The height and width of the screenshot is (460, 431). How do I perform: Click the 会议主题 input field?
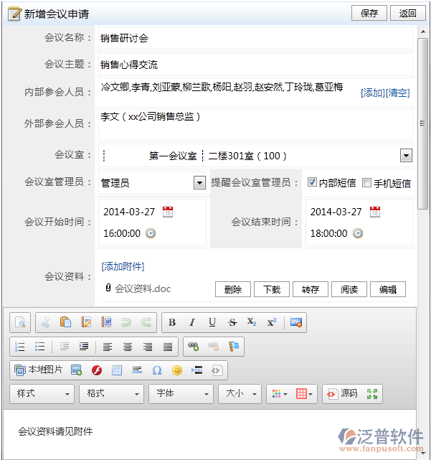pyautogui.click(x=255, y=65)
